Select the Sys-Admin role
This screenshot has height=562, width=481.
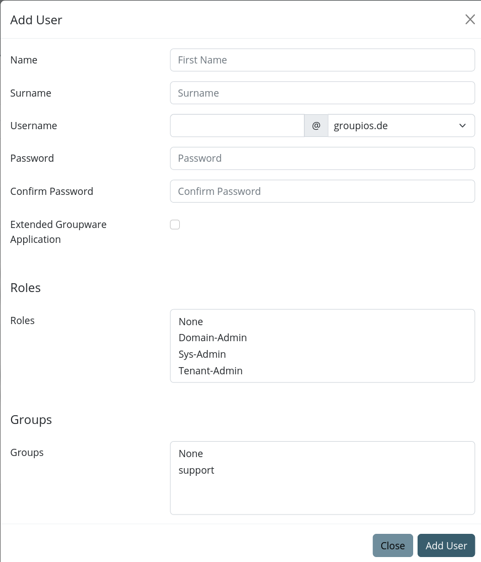202,354
